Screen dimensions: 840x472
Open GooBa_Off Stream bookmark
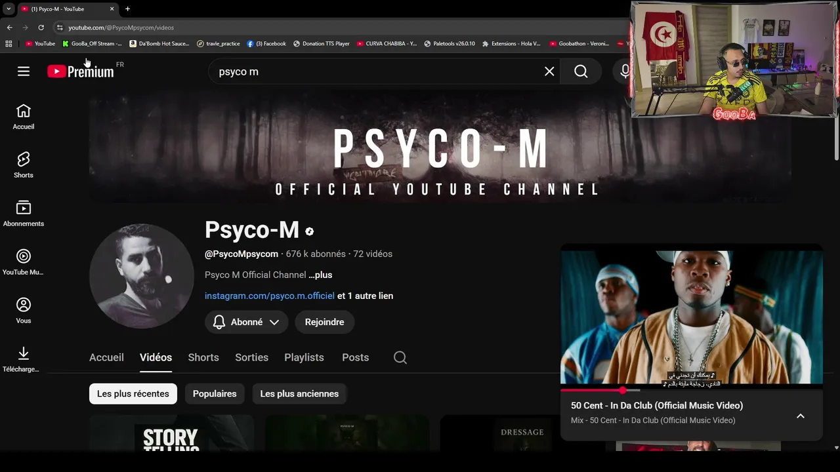93,44
